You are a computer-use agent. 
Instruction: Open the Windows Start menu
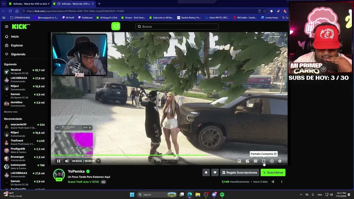(132, 195)
